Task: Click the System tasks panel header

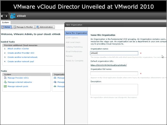Action: [x=26, y=74]
